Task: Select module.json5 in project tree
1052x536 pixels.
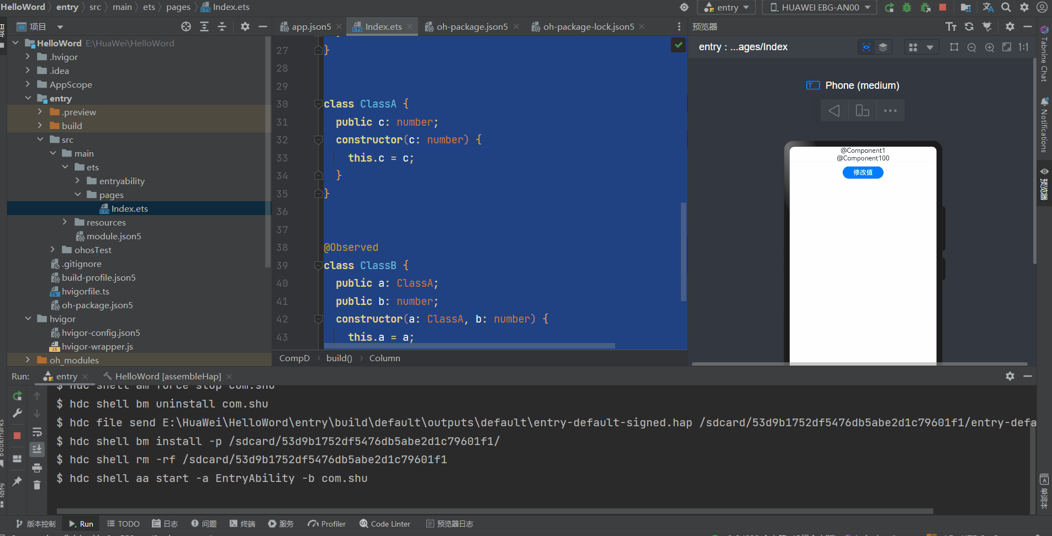Action: point(114,236)
